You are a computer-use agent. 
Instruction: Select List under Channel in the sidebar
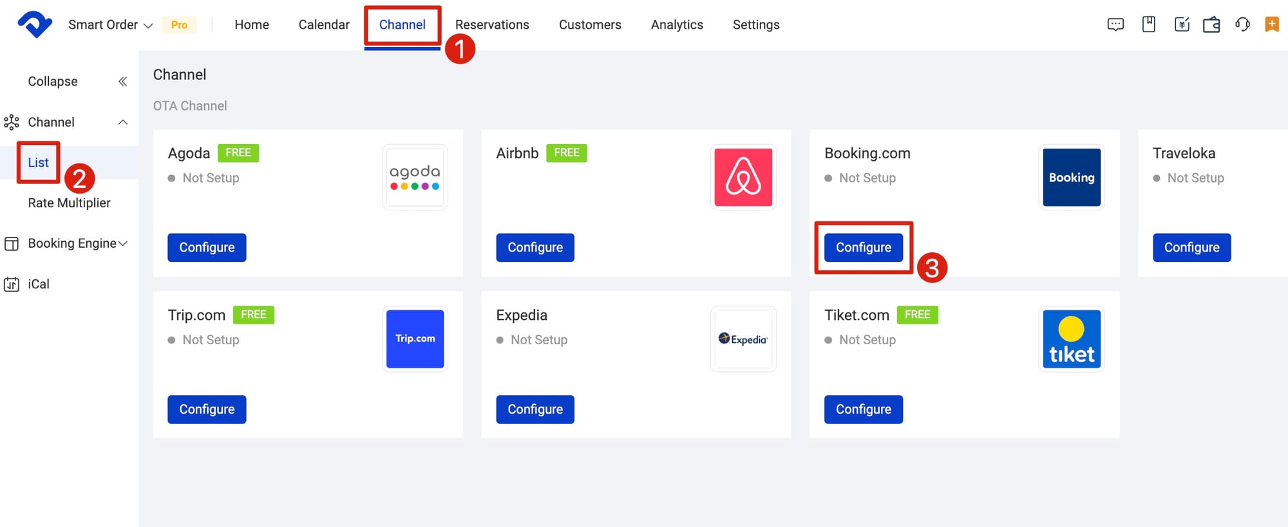pos(38,163)
